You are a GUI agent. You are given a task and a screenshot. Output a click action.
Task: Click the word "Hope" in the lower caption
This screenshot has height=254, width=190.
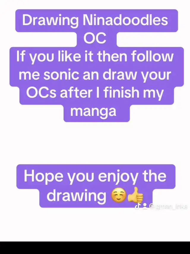[43, 177]
